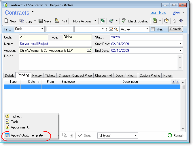The height and width of the screenshot is (146, 193).
Task: Go to next record with down arrow
Action: click(x=181, y=21)
